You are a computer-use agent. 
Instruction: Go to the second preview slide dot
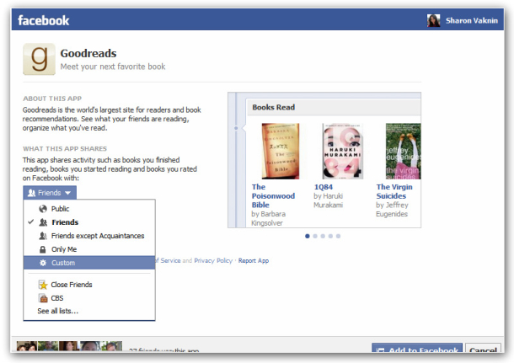click(315, 236)
